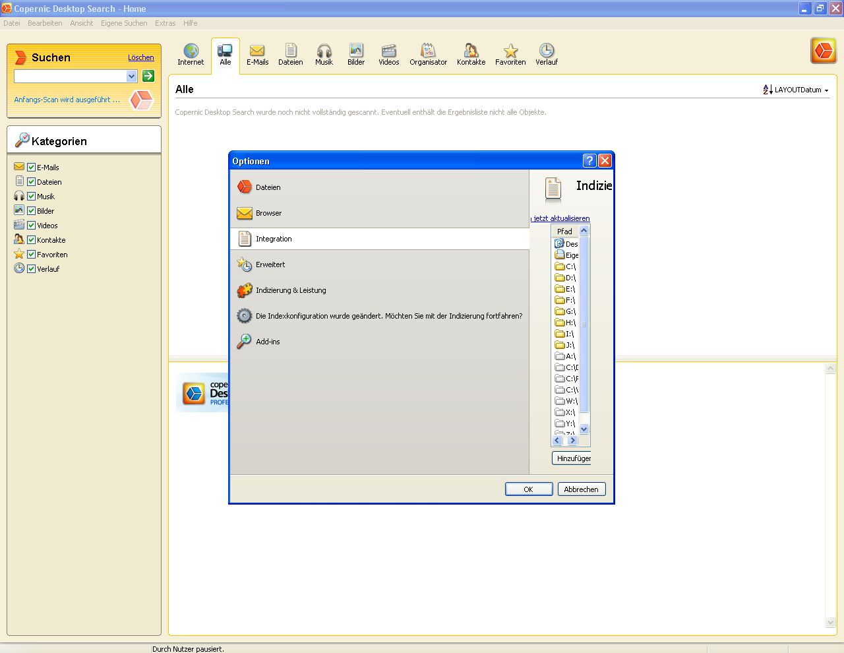Select the Indexkonfiguration wurde geändert entry
Viewport: 844px width, 653px height.
point(380,316)
